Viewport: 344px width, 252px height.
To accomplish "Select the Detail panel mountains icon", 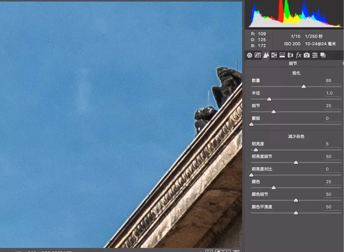I will 266,55.
